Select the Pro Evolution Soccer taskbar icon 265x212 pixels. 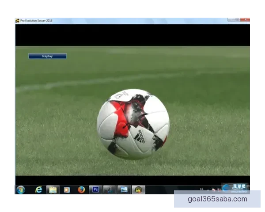(138, 190)
